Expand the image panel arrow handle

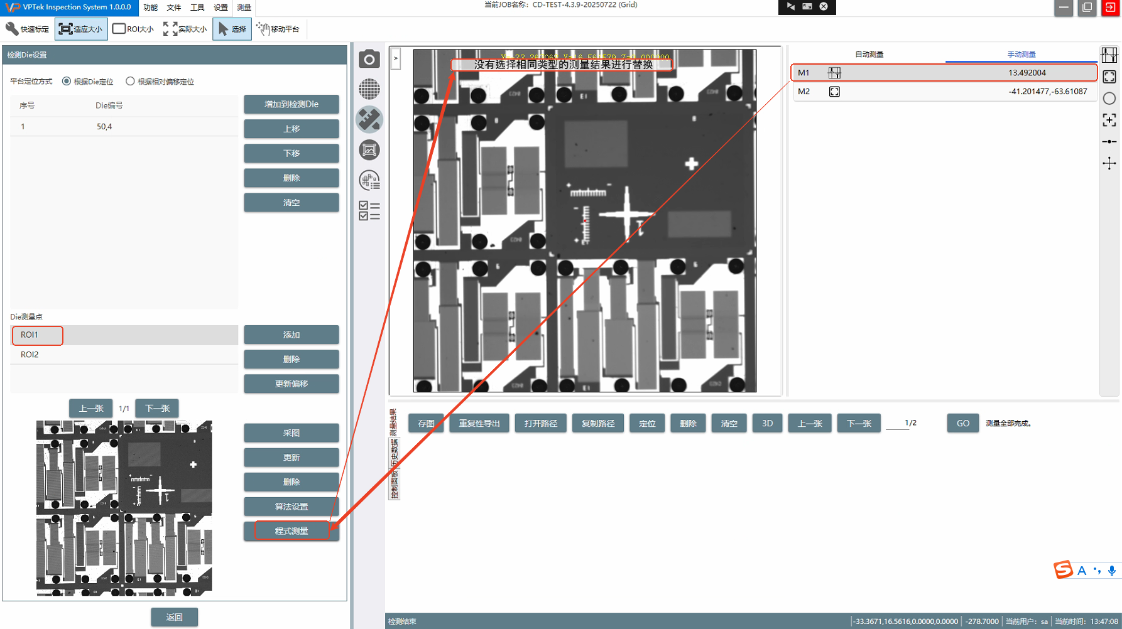click(396, 59)
